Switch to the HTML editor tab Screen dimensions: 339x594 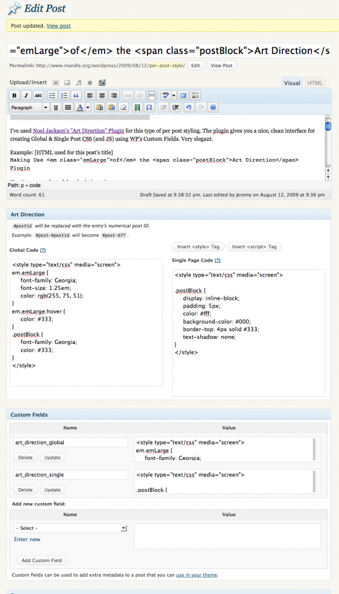[x=315, y=83]
